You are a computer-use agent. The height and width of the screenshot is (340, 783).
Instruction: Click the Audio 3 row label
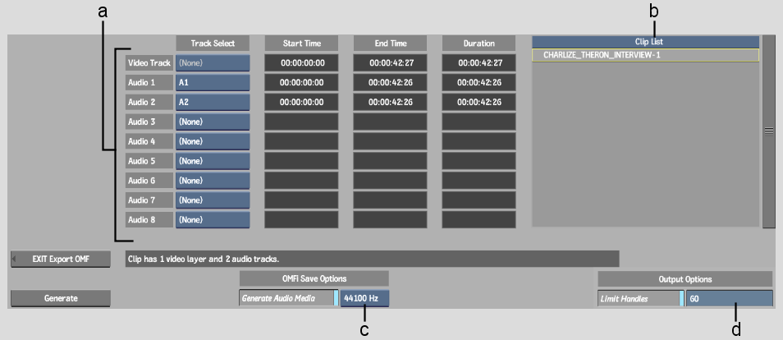click(x=149, y=122)
